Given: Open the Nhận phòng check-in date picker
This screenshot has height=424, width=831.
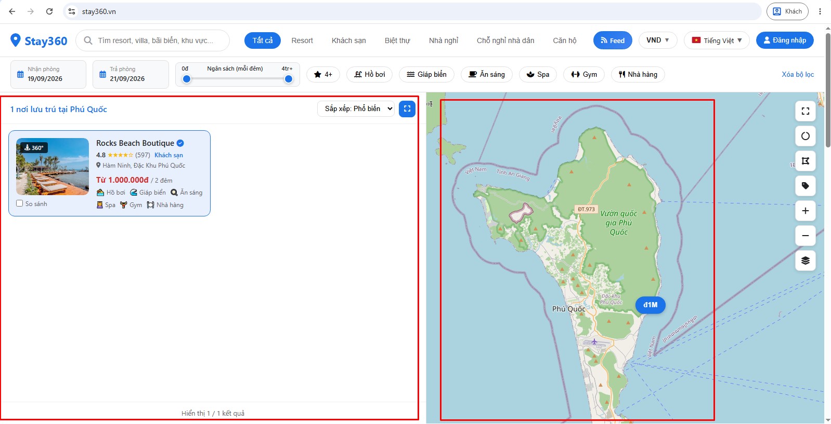Looking at the screenshot, I should tap(48, 74).
